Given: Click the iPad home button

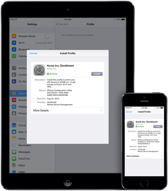Looking at the screenshot, I should click(68, 182).
